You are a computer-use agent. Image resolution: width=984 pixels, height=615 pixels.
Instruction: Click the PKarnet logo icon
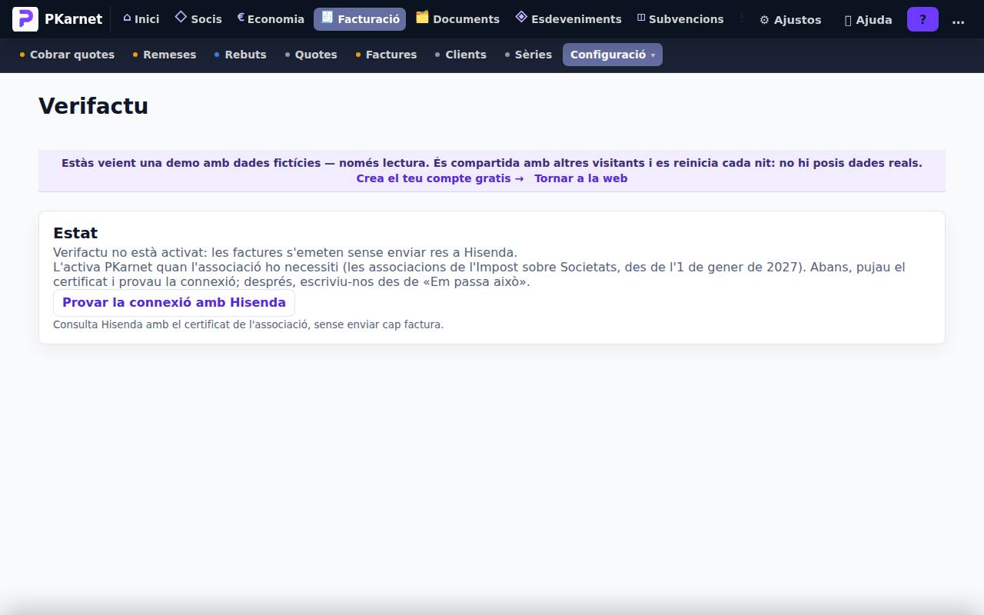click(25, 19)
